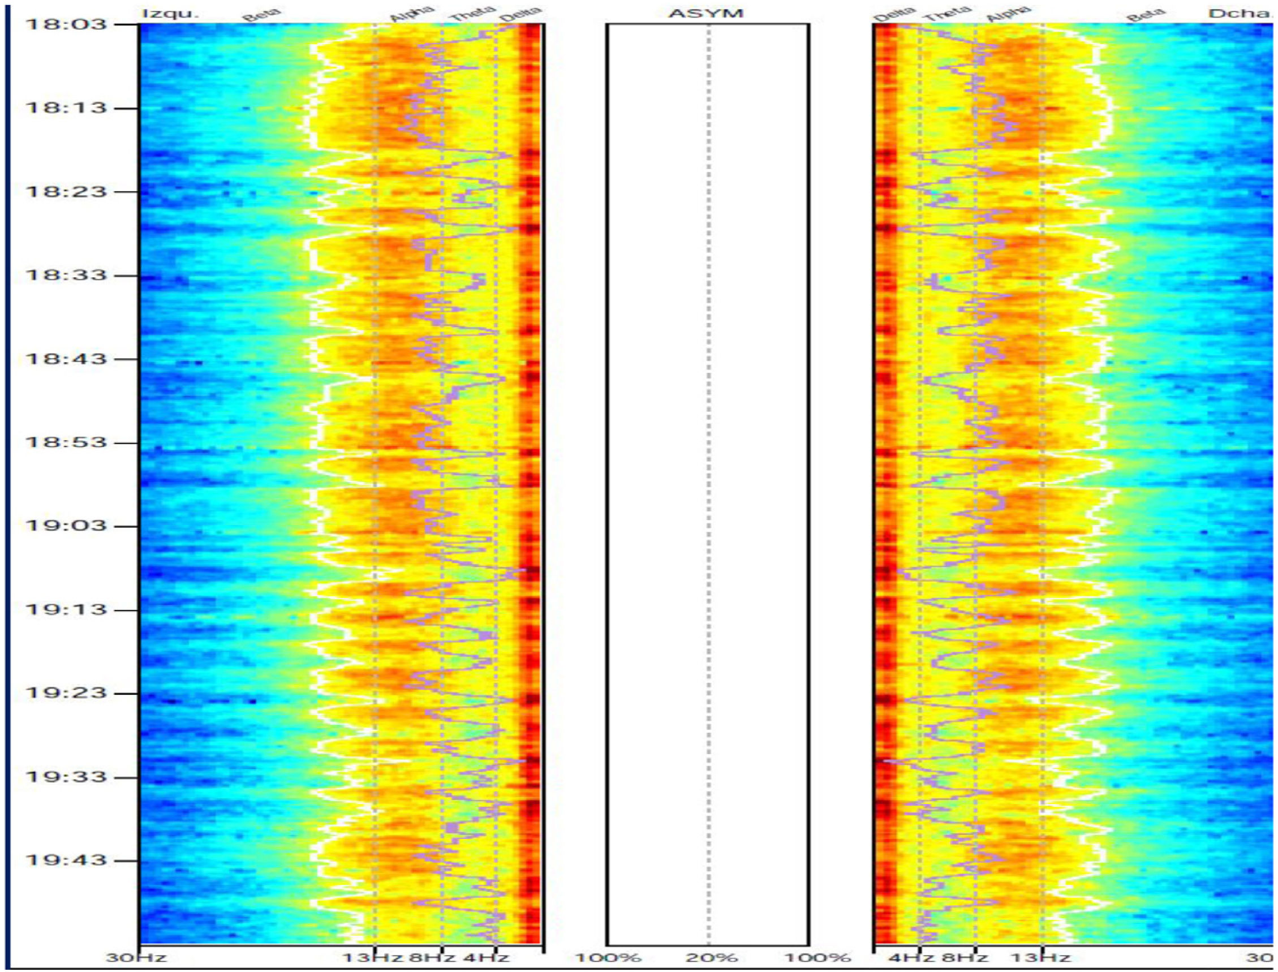Click the 19:03 time label
1278x972 pixels.
tap(67, 526)
